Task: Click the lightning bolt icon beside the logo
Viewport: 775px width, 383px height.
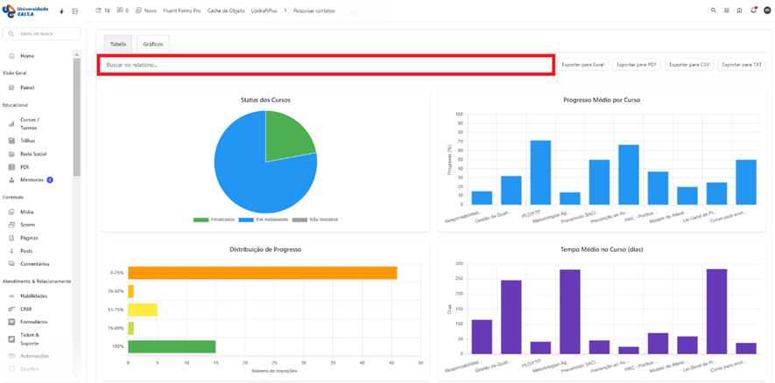Action: pyautogui.click(x=61, y=11)
